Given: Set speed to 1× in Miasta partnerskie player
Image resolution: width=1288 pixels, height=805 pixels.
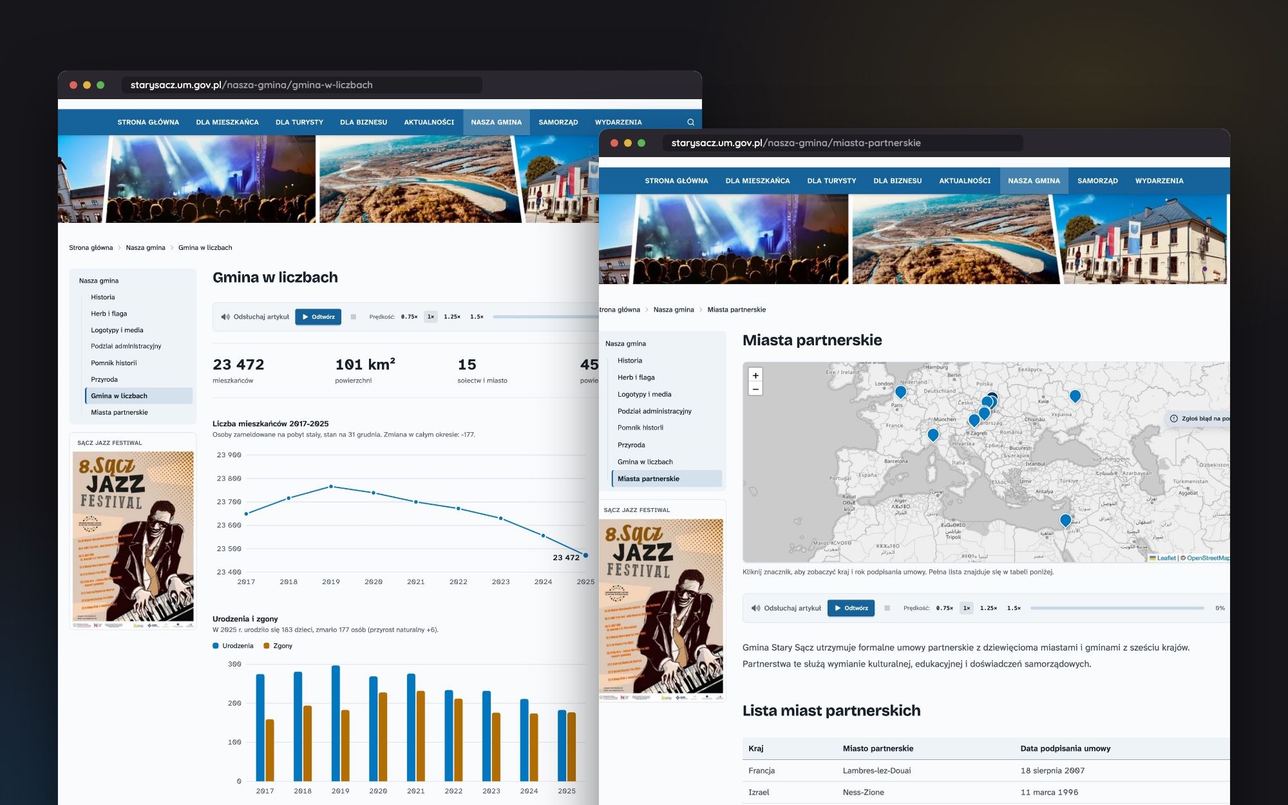Looking at the screenshot, I should coord(966,608).
